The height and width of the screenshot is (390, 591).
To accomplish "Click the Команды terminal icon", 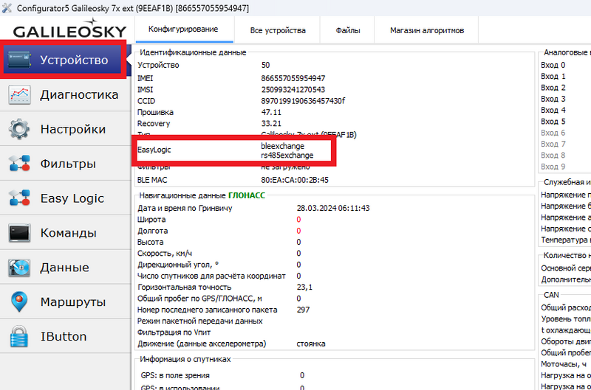I will coord(19,233).
